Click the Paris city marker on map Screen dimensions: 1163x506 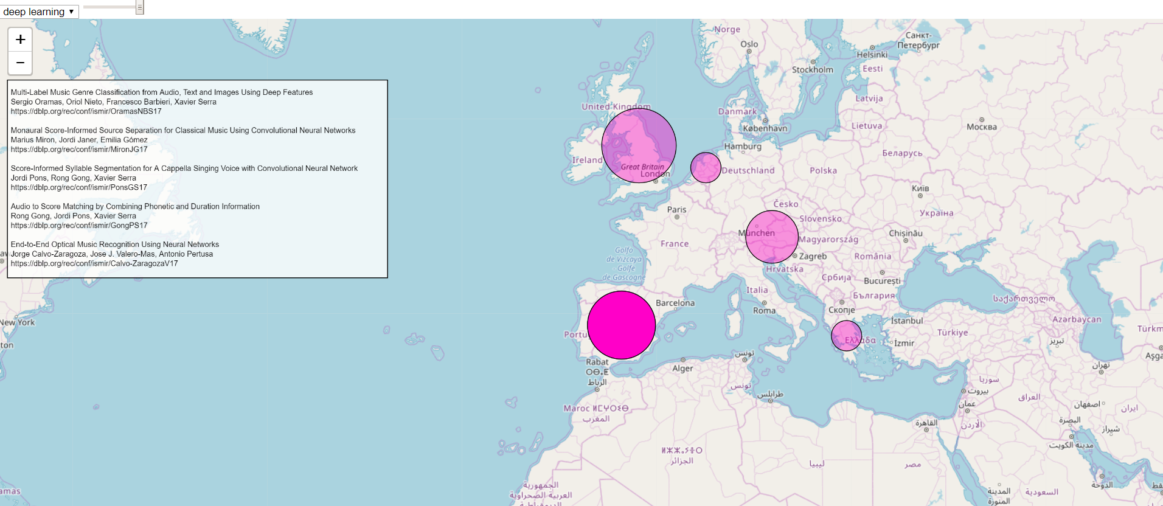tap(677, 217)
